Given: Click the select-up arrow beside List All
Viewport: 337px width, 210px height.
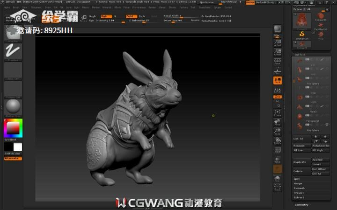Looking at the screenshot, I should click(x=316, y=136).
